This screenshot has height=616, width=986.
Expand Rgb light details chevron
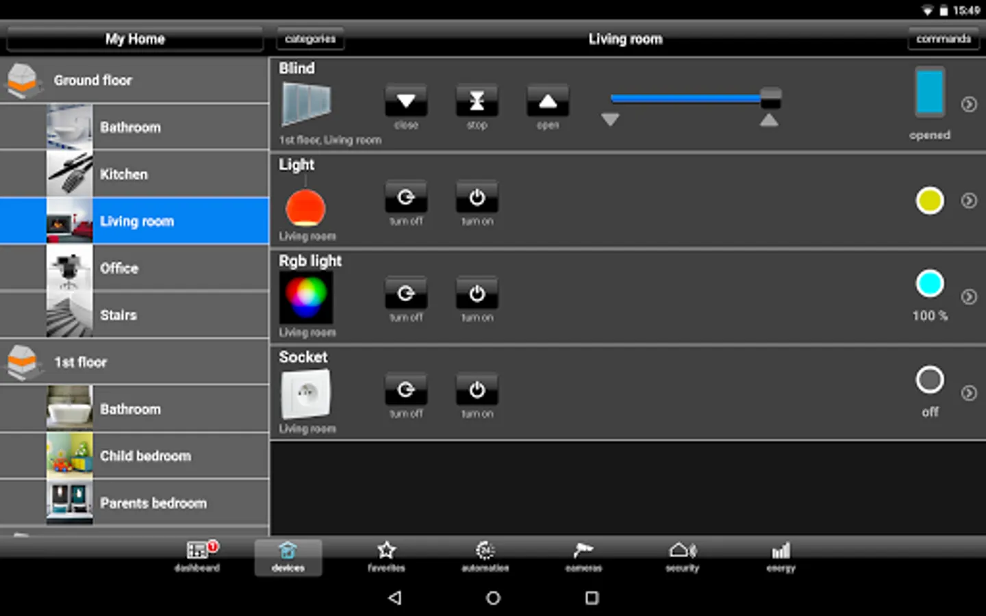[x=968, y=296]
